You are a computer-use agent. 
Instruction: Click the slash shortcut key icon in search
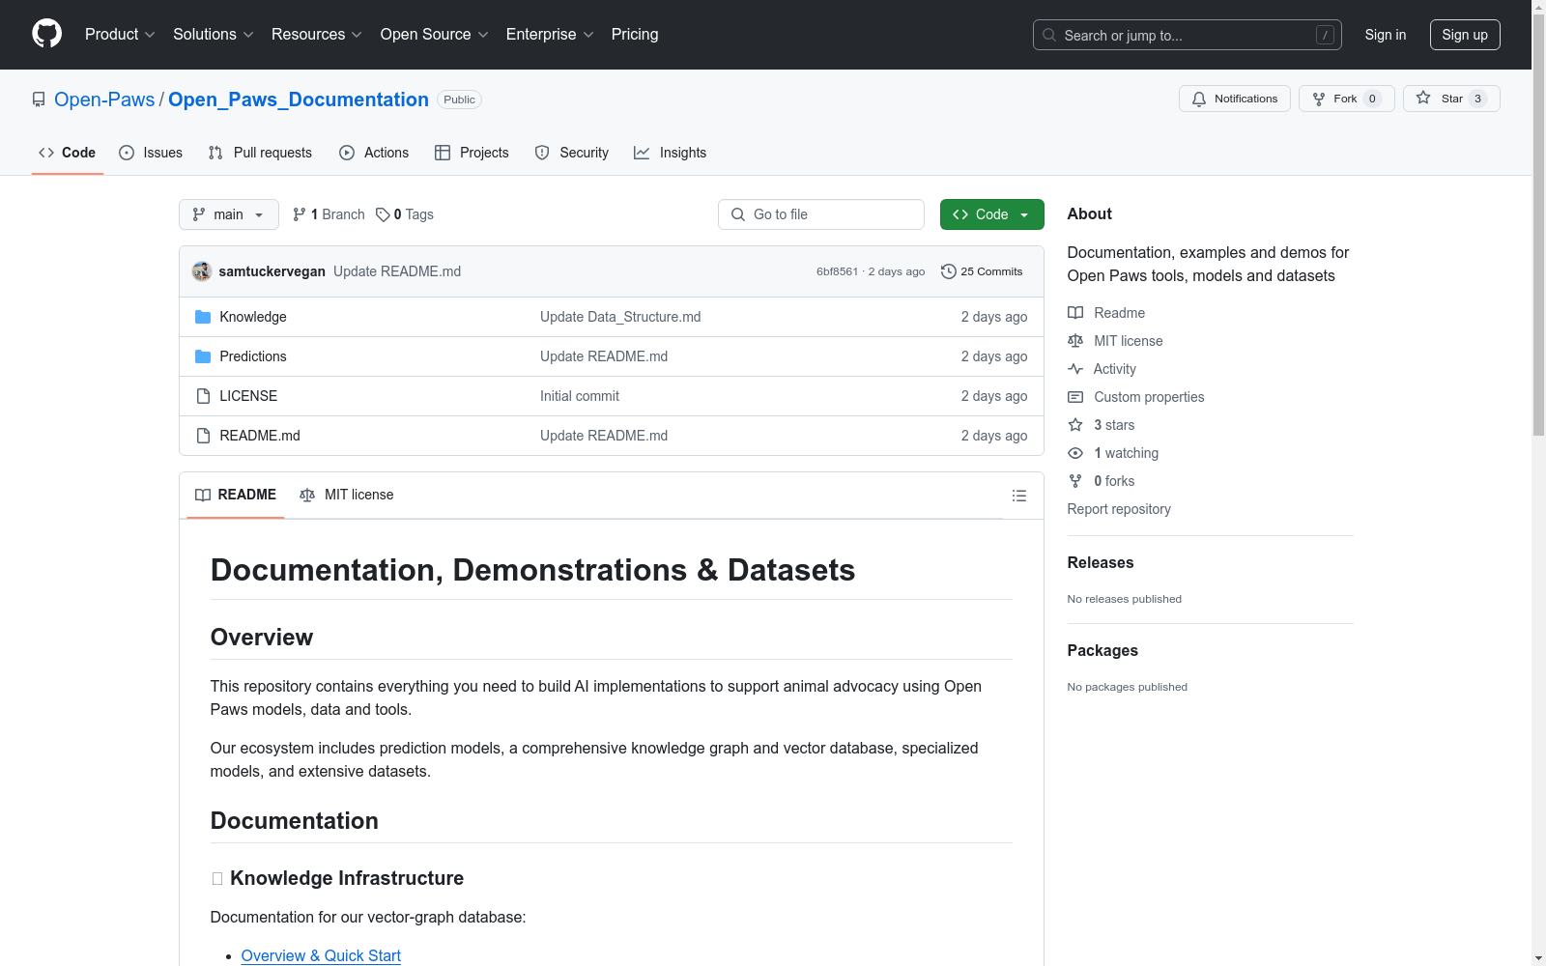coord(1325,35)
